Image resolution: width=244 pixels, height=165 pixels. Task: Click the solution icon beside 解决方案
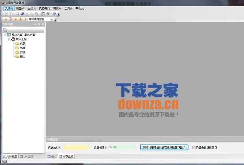[9, 34]
